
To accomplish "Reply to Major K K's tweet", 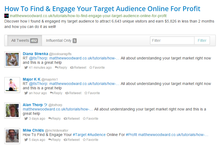I will (56, 93).
